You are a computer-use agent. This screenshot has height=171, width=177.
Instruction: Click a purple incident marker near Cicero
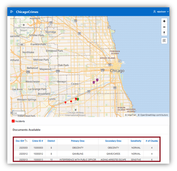pos(94,82)
